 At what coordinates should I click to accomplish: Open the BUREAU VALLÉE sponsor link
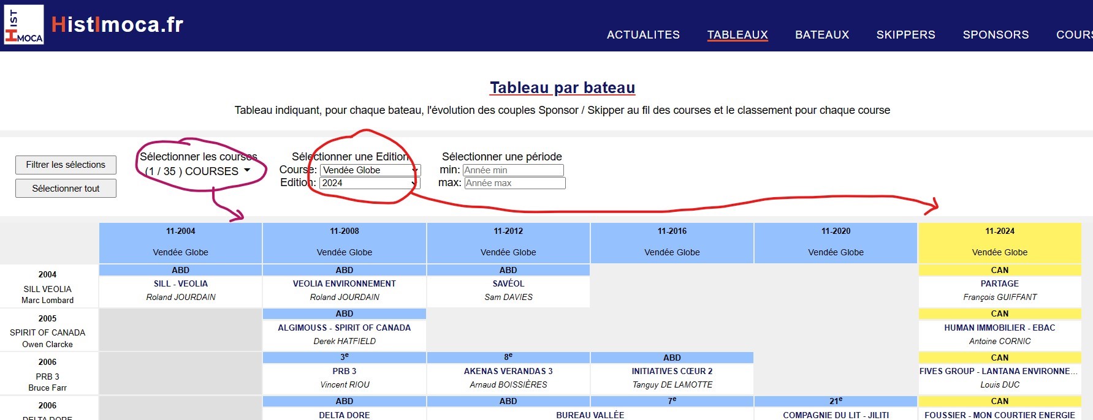tap(590, 414)
